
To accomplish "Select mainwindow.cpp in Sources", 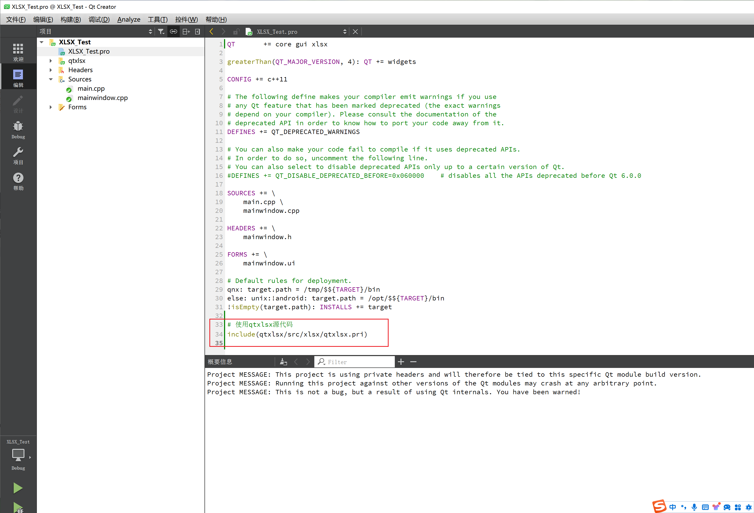I will [x=103, y=98].
